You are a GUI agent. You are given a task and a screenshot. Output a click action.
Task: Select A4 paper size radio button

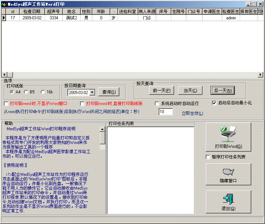point(12,92)
